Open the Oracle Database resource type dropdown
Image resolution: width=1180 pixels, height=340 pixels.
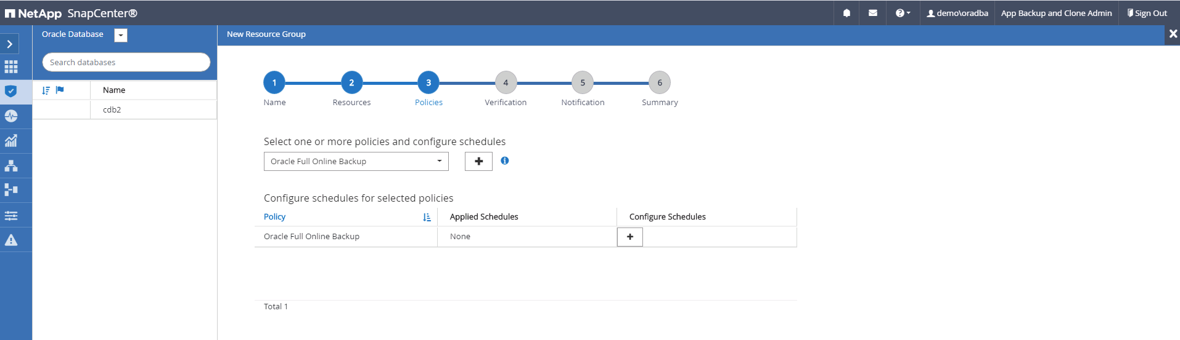[x=121, y=35]
